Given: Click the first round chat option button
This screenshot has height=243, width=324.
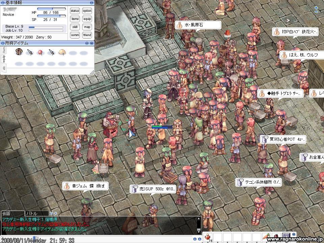Looking at the screenshot, I should pos(195,239).
